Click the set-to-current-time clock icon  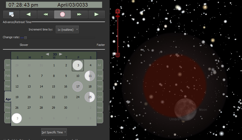[x=11, y=14]
